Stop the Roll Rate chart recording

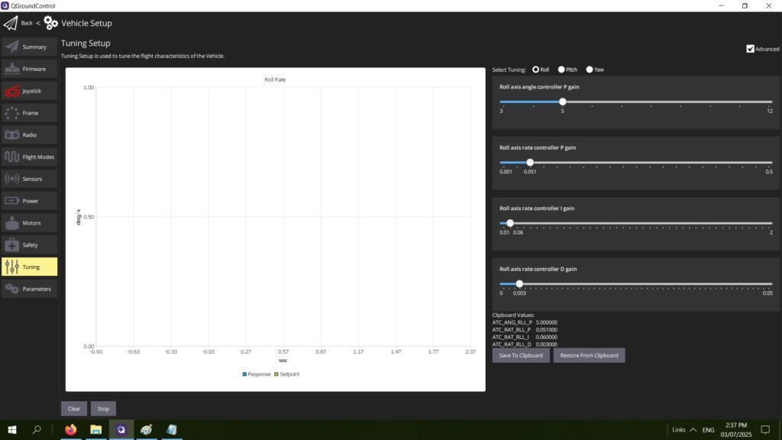pyautogui.click(x=103, y=409)
